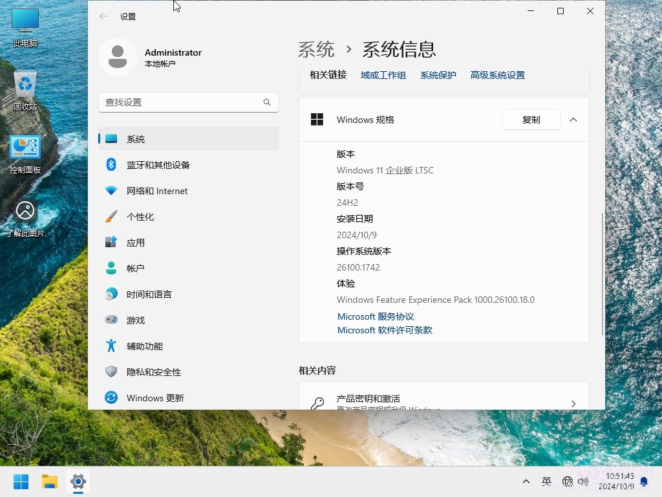Image resolution: width=662 pixels, height=497 pixels.
Task: Click the Bluetooth icon in sidebar
Action: (x=111, y=164)
